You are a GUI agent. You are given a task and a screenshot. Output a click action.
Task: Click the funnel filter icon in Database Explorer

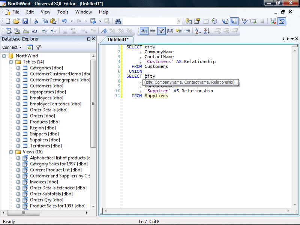coord(38,48)
